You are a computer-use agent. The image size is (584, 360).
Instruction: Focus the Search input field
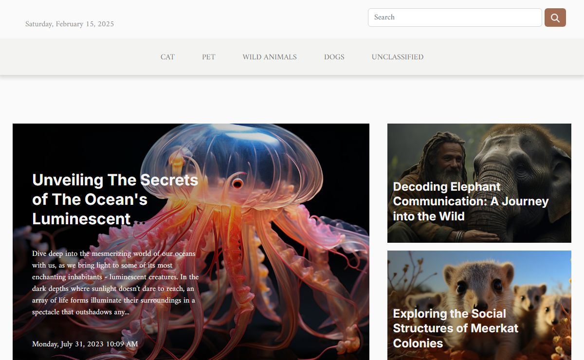455,18
